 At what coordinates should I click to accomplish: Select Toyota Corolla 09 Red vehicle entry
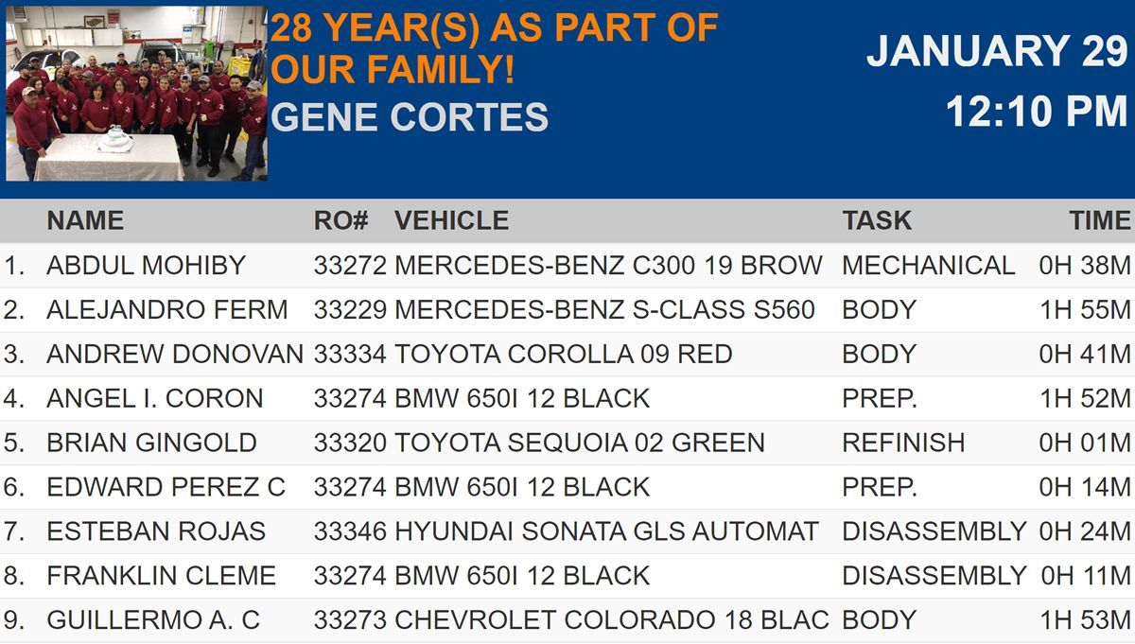tap(564, 355)
